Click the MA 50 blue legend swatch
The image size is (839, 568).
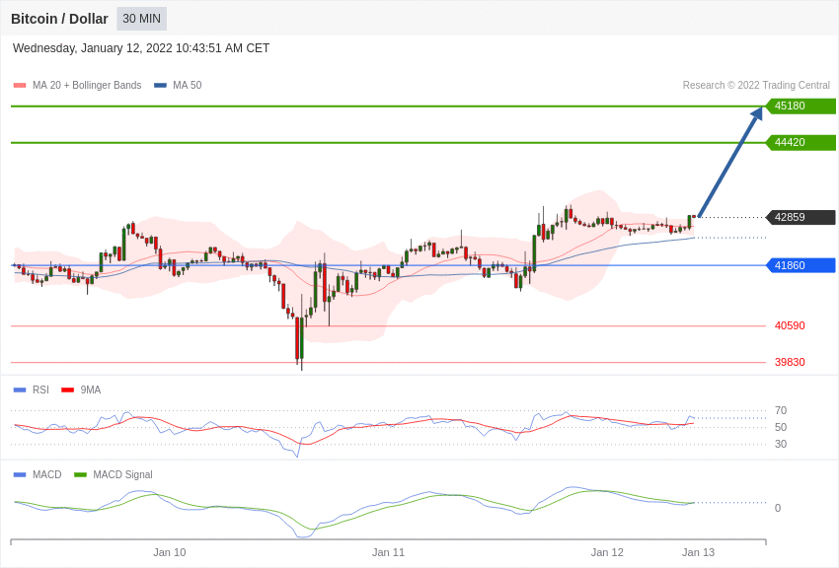[160, 86]
